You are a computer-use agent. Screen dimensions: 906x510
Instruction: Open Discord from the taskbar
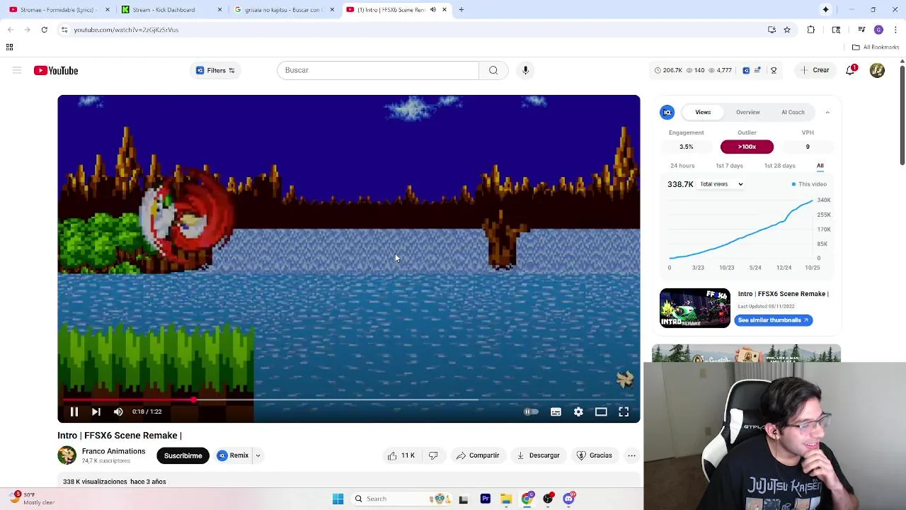(x=568, y=499)
